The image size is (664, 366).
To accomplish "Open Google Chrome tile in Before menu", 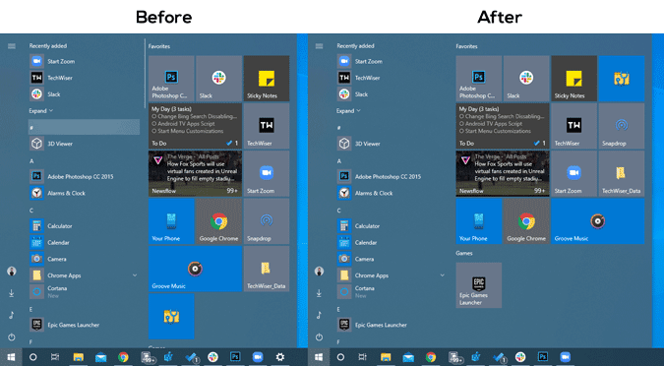I will coord(219,221).
